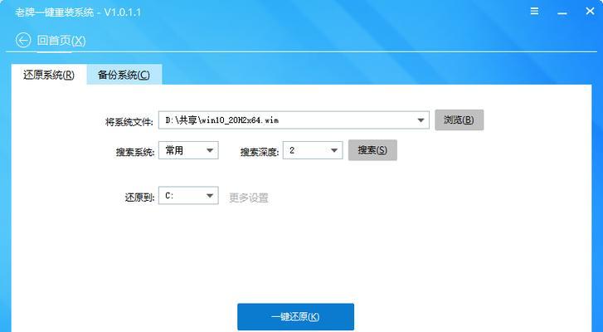Go back via 回首页(X) link
603x332 pixels.
coord(61,41)
